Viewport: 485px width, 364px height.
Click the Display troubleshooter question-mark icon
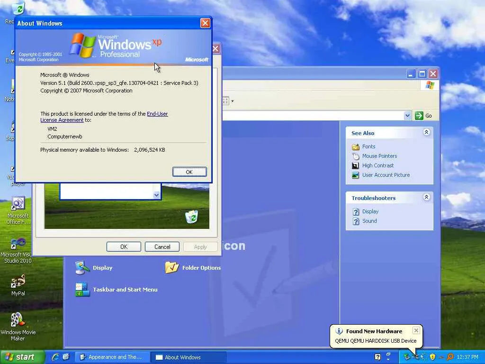(x=356, y=212)
